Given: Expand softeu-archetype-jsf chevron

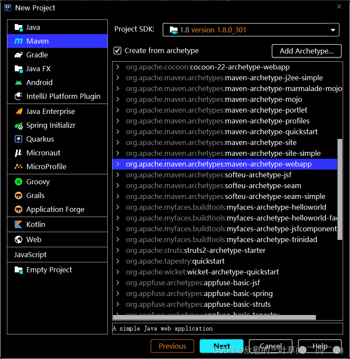Looking at the screenshot, I should pyautogui.click(x=118, y=175).
